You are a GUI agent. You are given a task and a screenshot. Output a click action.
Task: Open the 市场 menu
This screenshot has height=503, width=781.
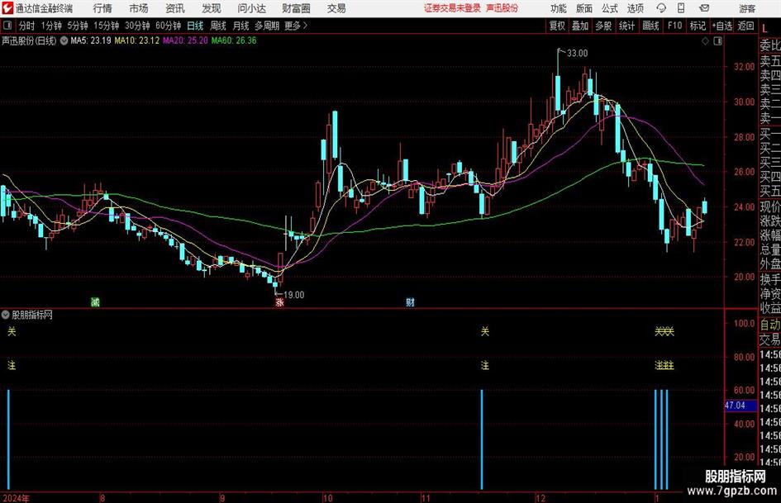click(x=139, y=8)
